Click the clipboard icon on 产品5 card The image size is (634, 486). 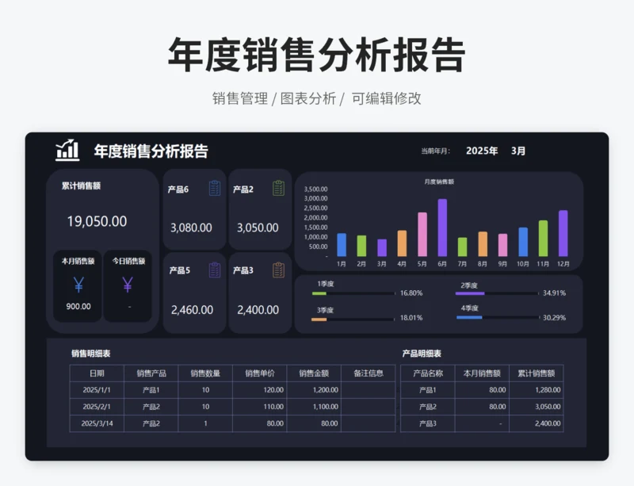point(215,270)
